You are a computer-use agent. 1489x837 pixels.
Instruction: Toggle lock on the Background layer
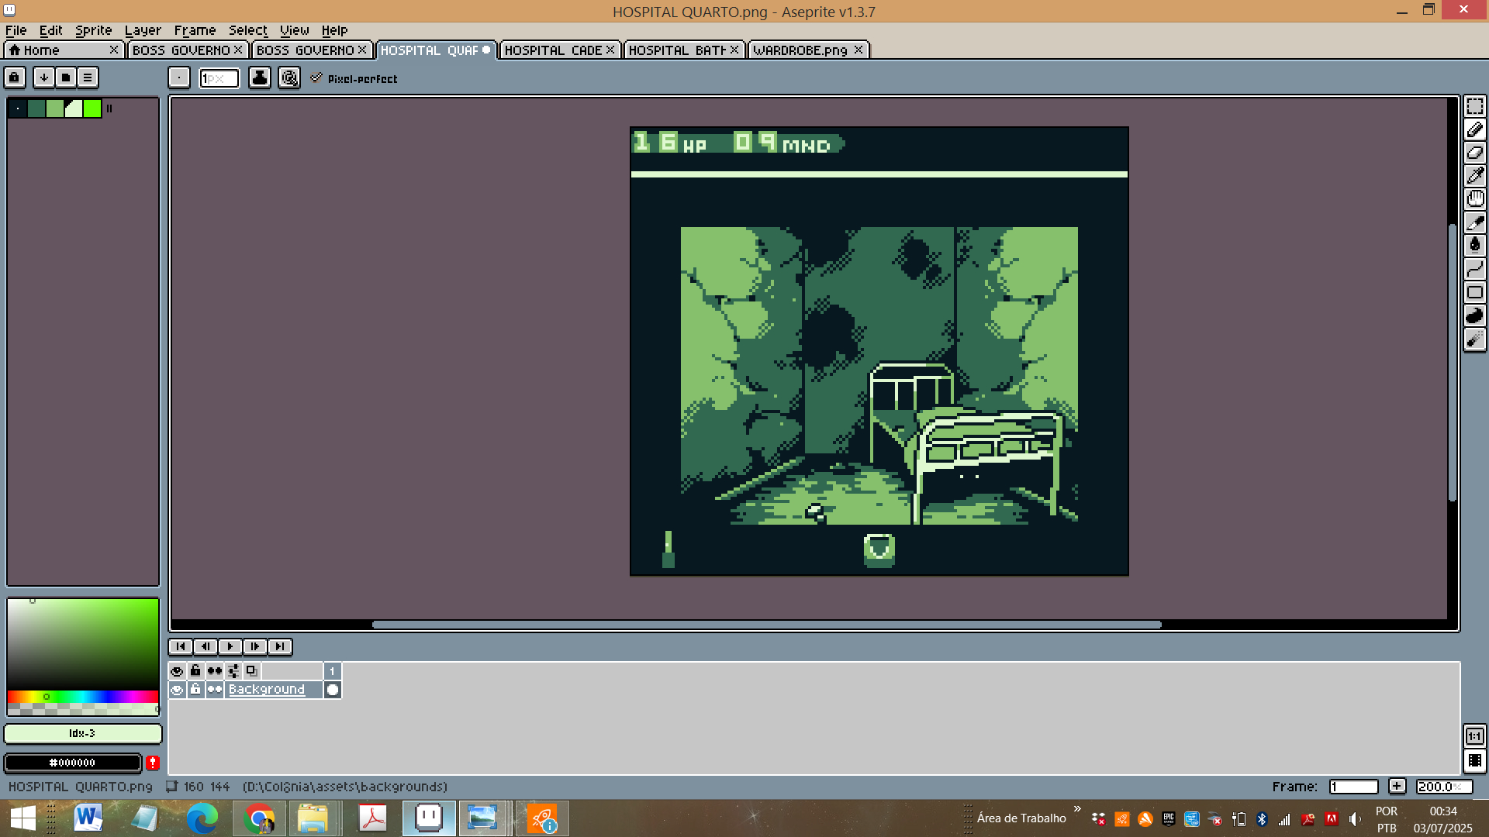[x=195, y=690]
